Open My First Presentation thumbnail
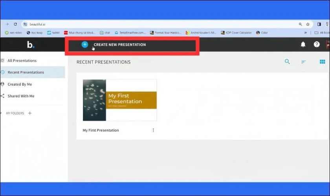330x196 pixels. [120, 100]
